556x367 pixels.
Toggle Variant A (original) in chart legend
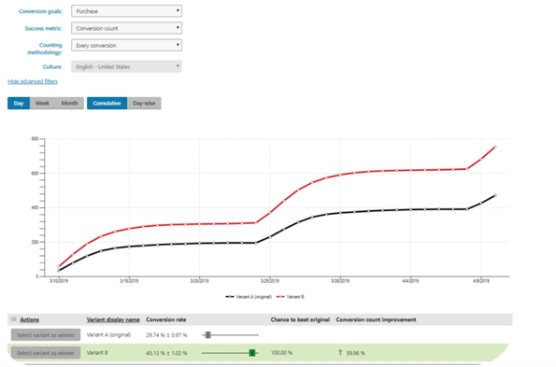click(249, 297)
